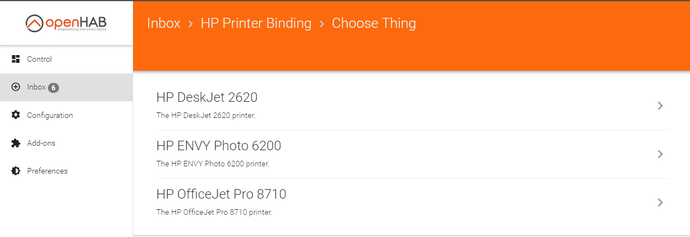Click the openHAB logo
690x237 pixels.
tap(66, 23)
